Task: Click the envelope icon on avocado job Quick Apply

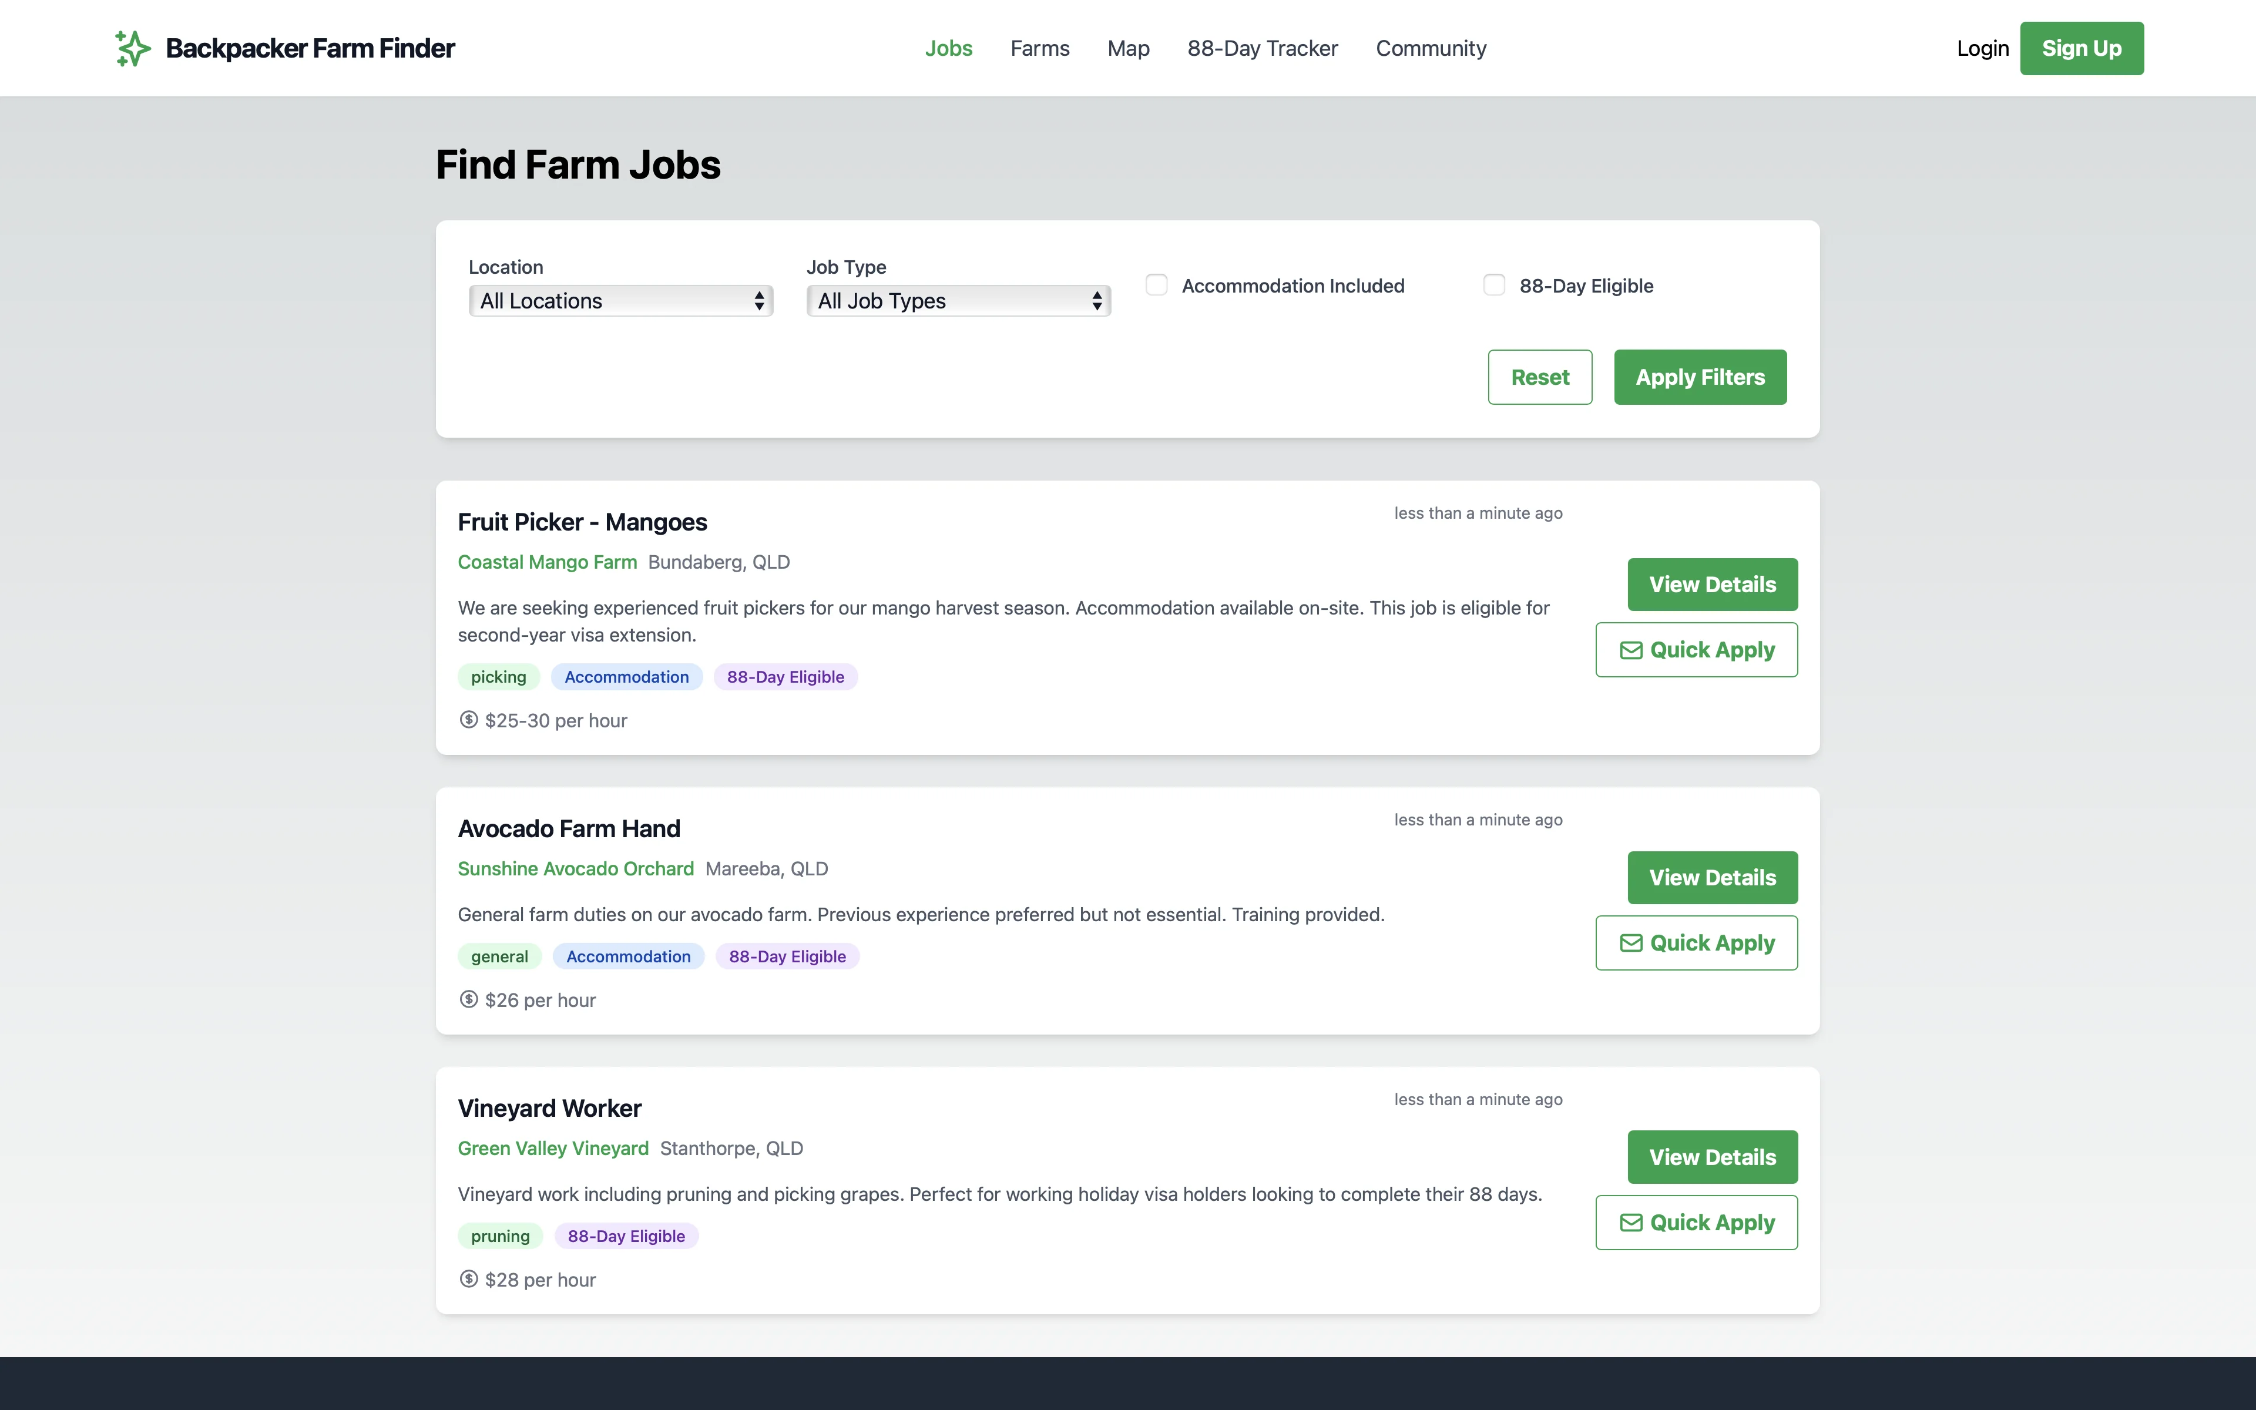Action: (1631, 943)
